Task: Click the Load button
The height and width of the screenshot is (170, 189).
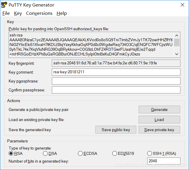Action: click(x=159, y=120)
